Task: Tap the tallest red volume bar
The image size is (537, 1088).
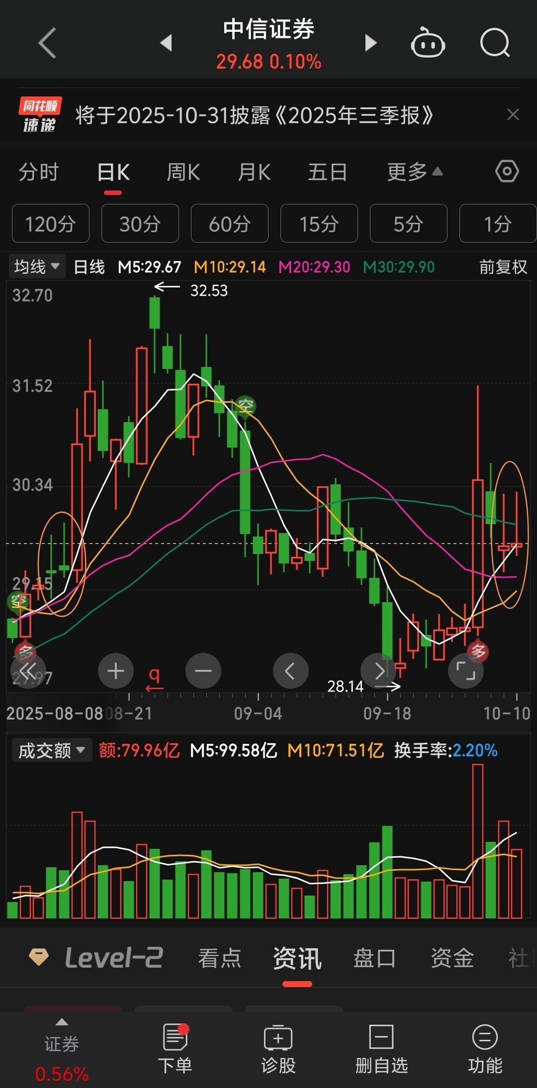Action: click(x=478, y=841)
